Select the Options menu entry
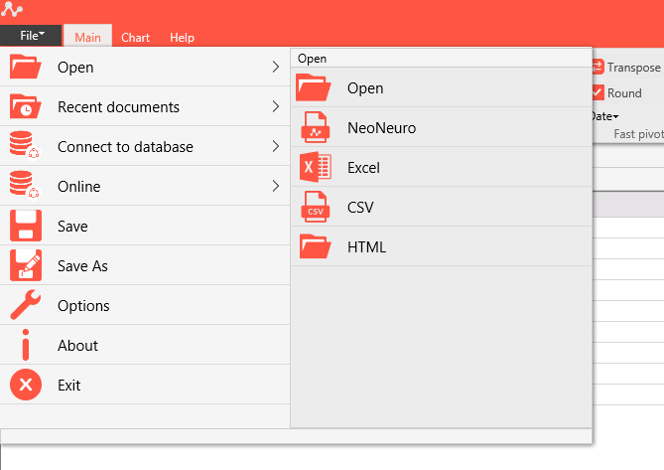The width and height of the screenshot is (664, 470). [x=145, y=306]
